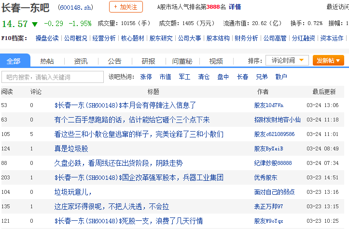349x229 pixels.
Task: Open author 股友c621089586 profile
Action: (x=275, y=134)
